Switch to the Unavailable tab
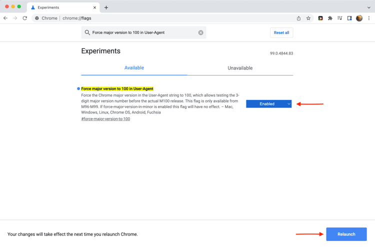 pos(240,68)
